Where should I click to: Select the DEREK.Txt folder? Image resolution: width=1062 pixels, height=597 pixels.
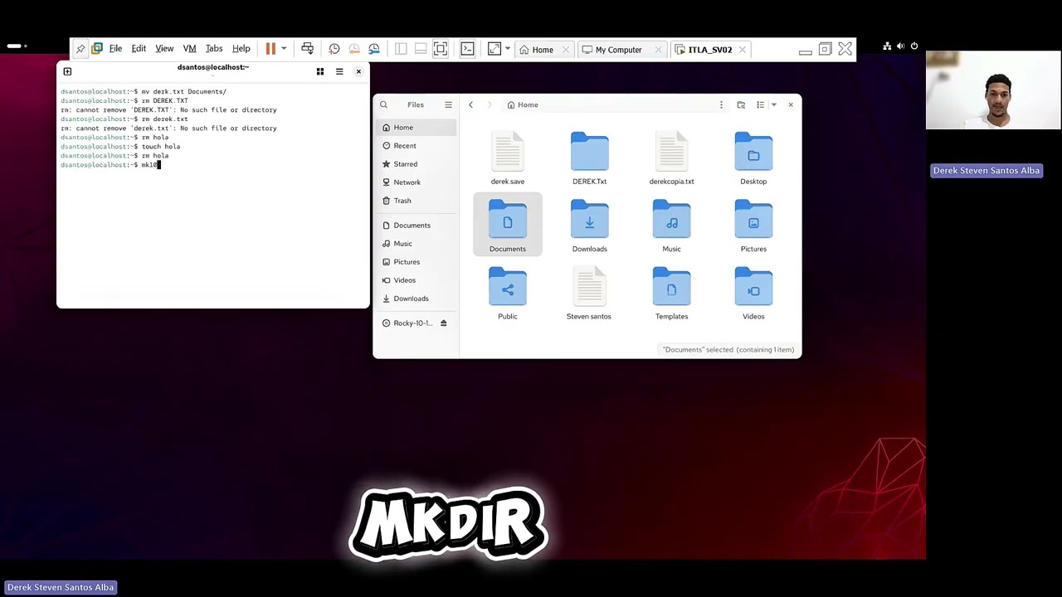pyautogui.click(x=590, y=158)
